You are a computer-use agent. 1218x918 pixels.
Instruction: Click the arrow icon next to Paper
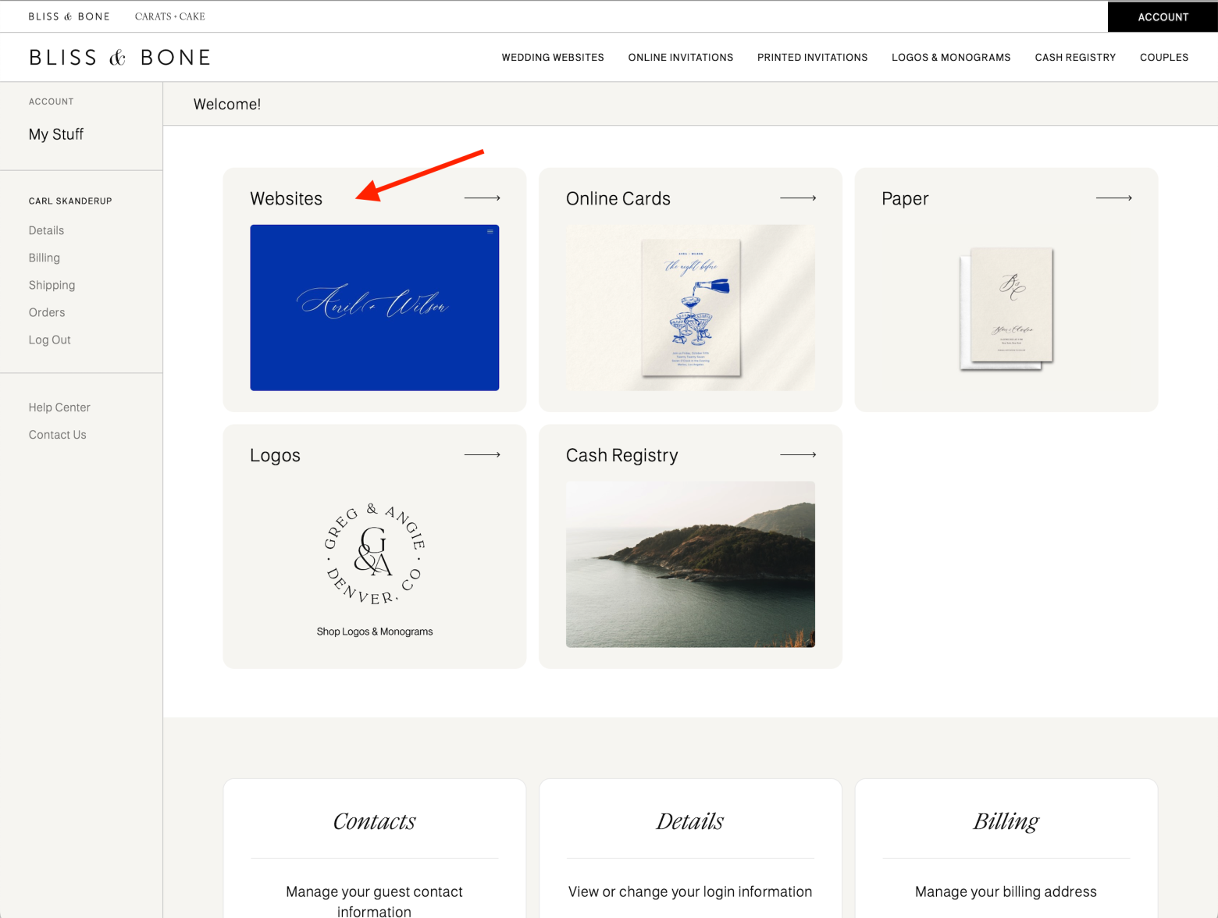point(1114,197)
